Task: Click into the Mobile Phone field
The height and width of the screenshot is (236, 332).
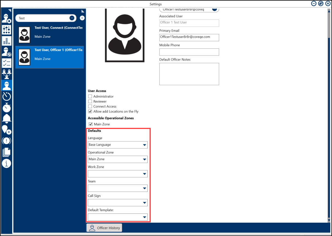Action: (x=189, y=52)
